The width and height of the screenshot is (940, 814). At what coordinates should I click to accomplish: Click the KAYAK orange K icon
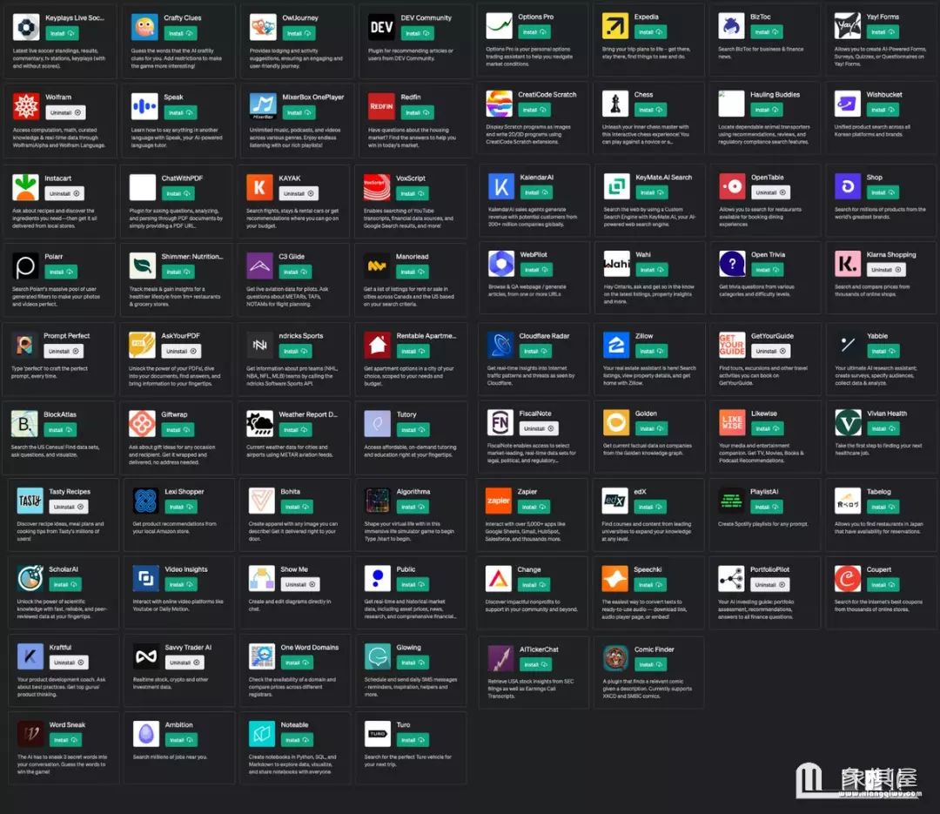tap(259, 187)
